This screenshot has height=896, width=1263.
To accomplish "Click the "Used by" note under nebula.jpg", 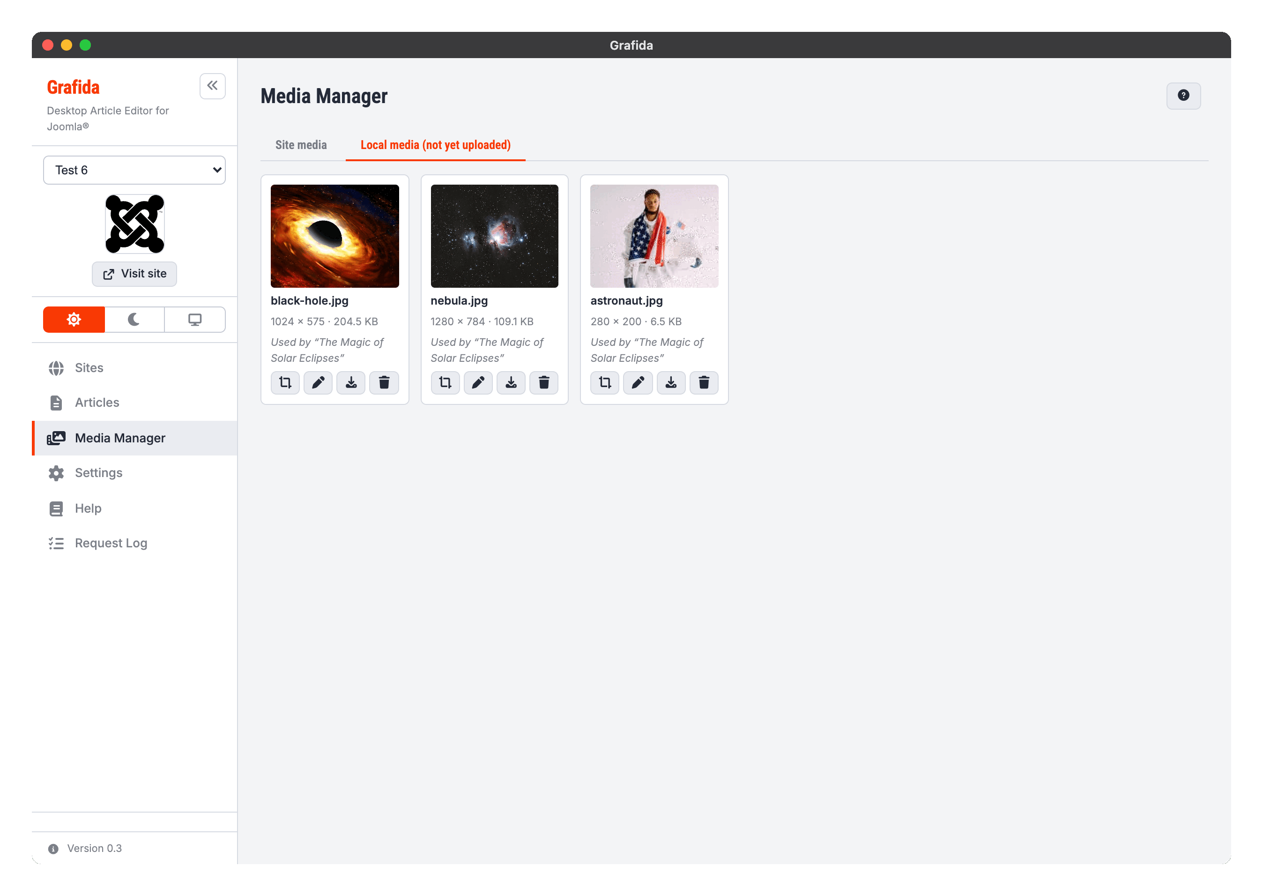I will (x=487, y=351).
